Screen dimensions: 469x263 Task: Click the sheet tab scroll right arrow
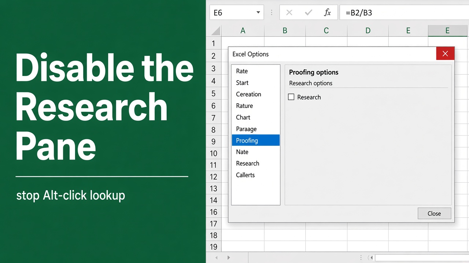pyautogui.click(x=229, y=258)
